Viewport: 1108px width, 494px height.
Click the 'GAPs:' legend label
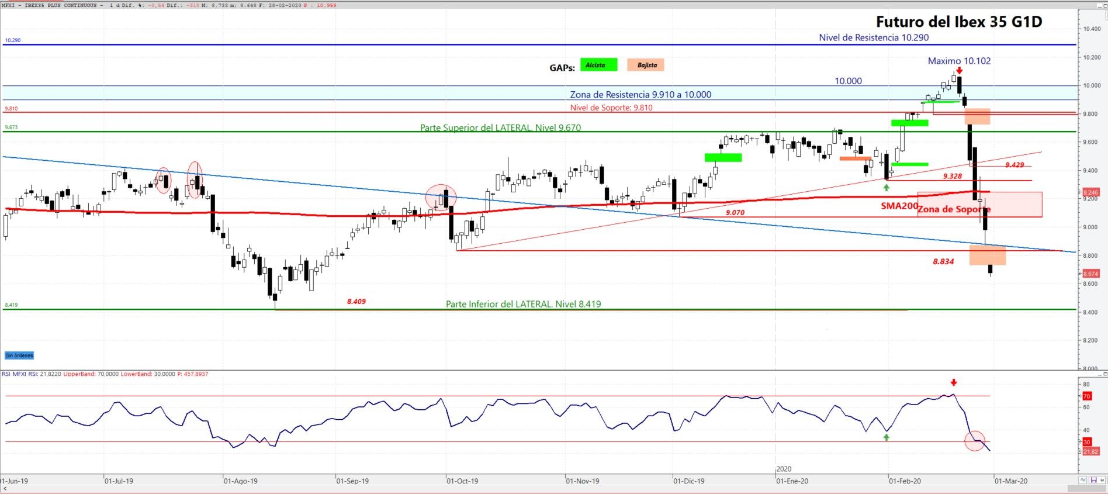(562, 68)
